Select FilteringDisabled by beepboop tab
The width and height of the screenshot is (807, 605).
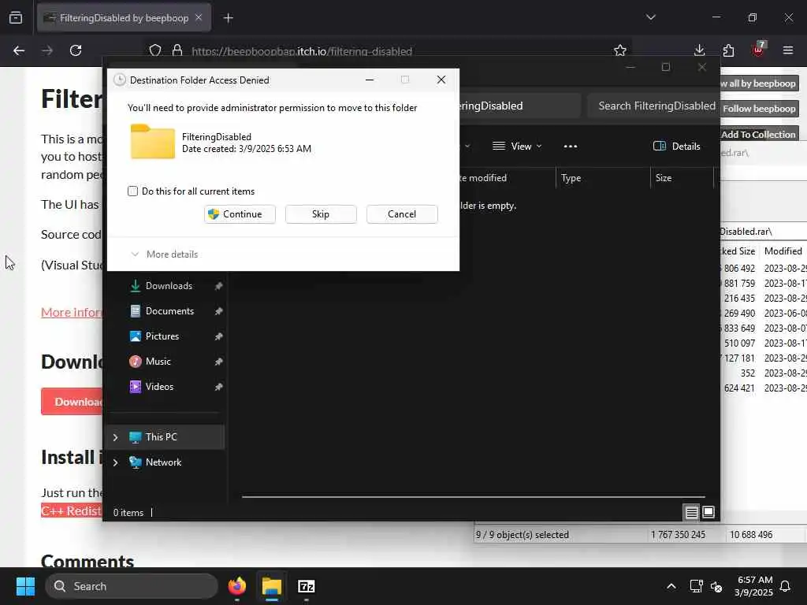[x=124, y=18]
